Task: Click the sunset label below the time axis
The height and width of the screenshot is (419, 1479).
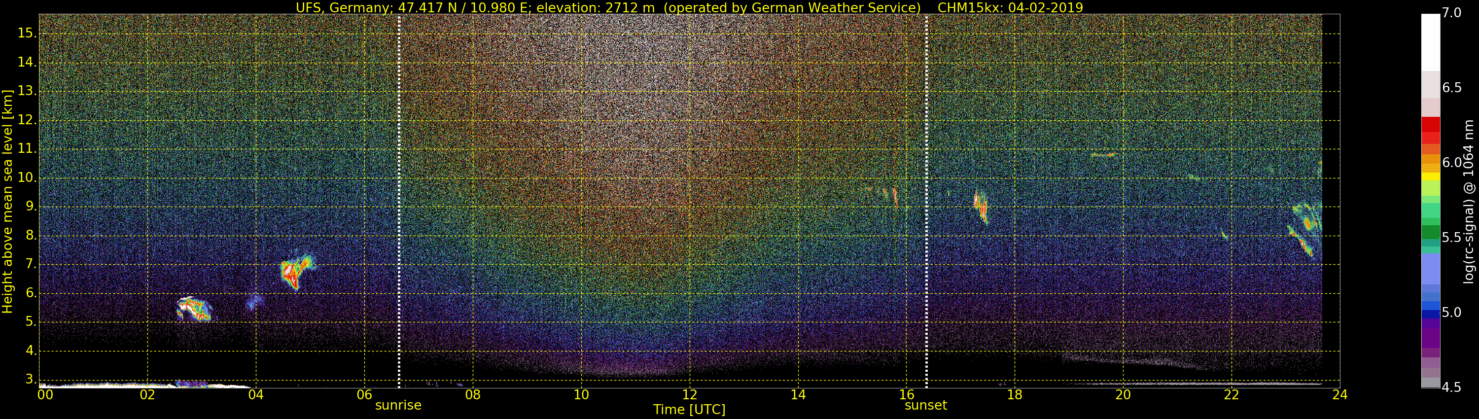Action: [925, 405]
